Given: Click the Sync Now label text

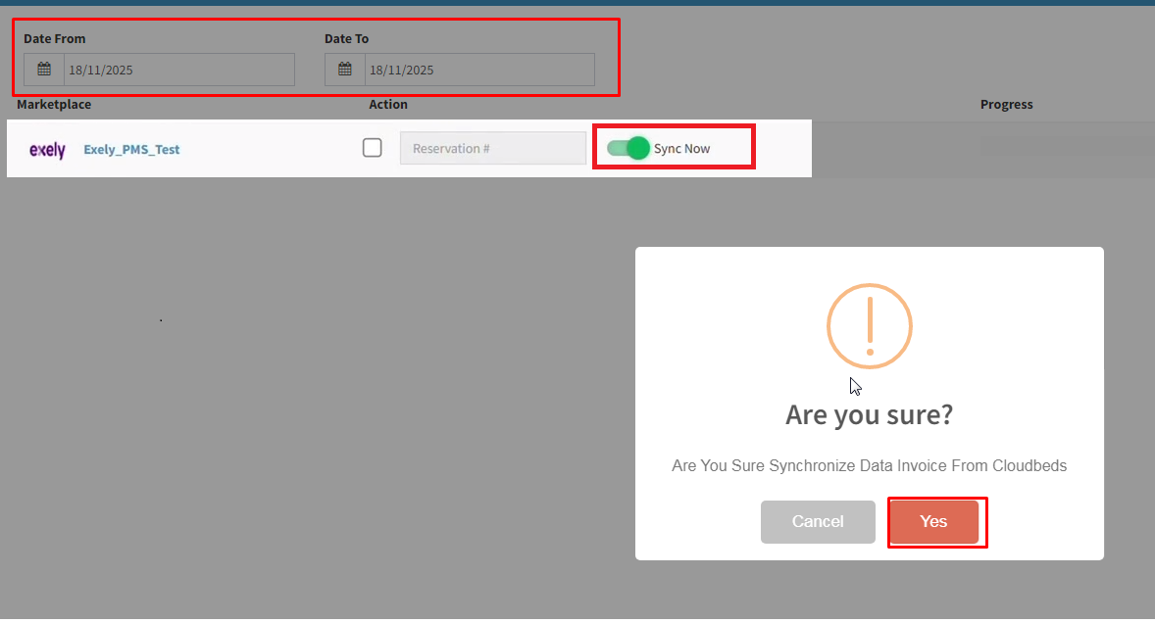Looking at the screenshot, I should (x=681, y=149).
